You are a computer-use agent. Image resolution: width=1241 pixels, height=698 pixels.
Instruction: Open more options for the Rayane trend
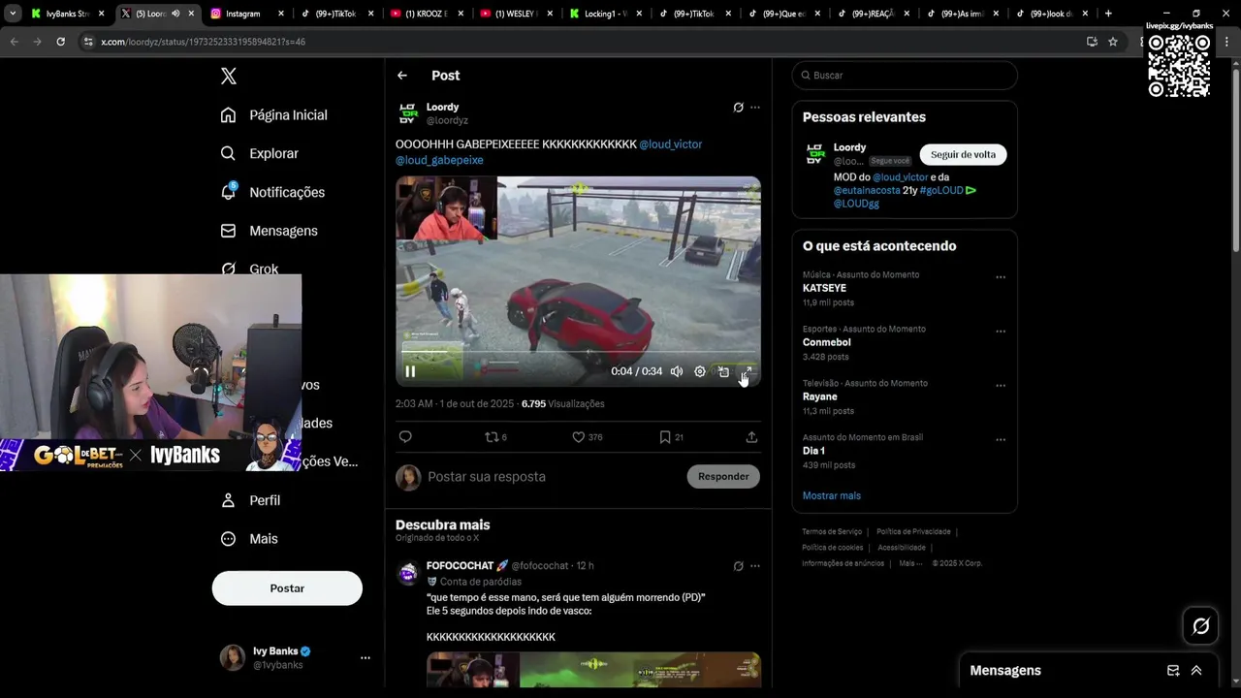[1001, 386]
